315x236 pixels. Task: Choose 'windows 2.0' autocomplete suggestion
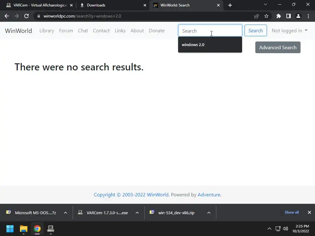[x=210, y=45]
